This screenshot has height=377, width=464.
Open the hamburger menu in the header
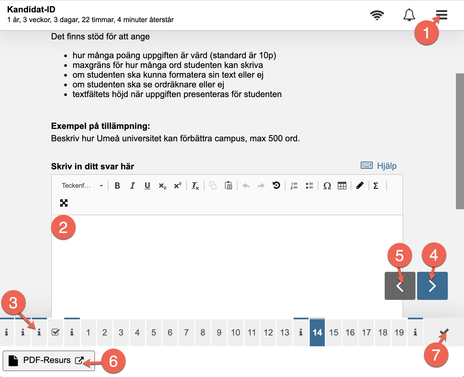pos(441,15)
